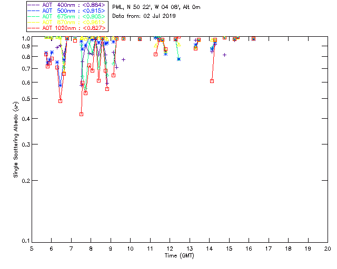The width and height of the screenshot is (337, 269).
Task: Click the y-axis tick label '0.4'
Action: click(x=26, y=119)
